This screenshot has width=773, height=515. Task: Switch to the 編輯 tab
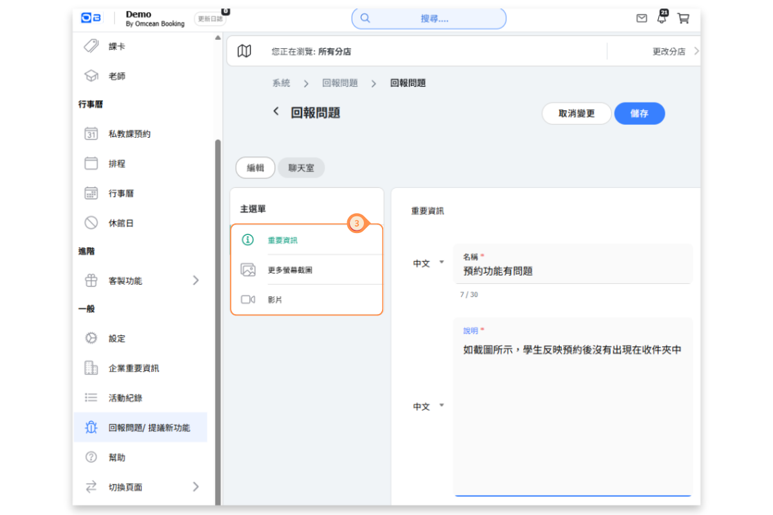[x=255, y=168]
